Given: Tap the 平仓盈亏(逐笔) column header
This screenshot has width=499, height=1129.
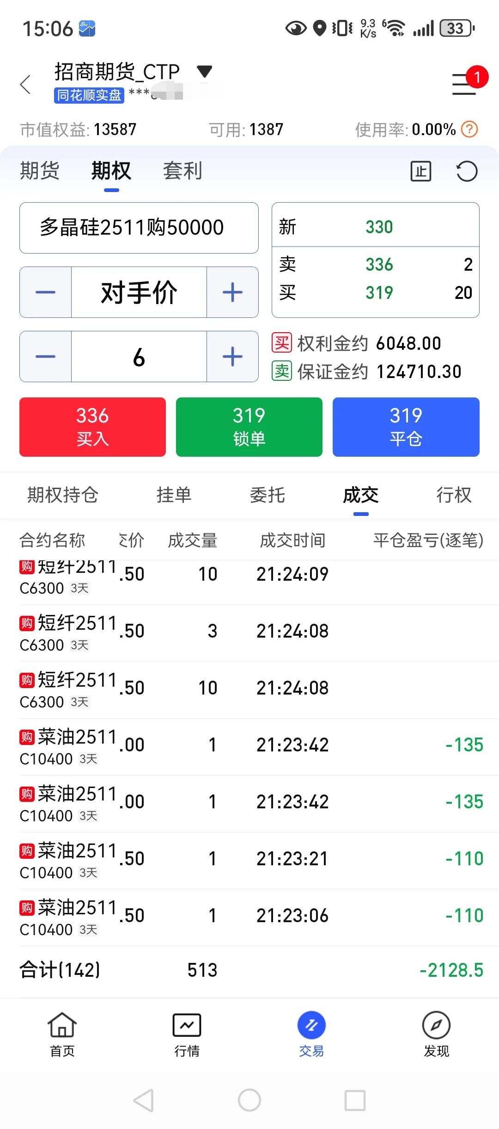Looking at the screenshot, I should pyautogui.click(x=428, y=540).
